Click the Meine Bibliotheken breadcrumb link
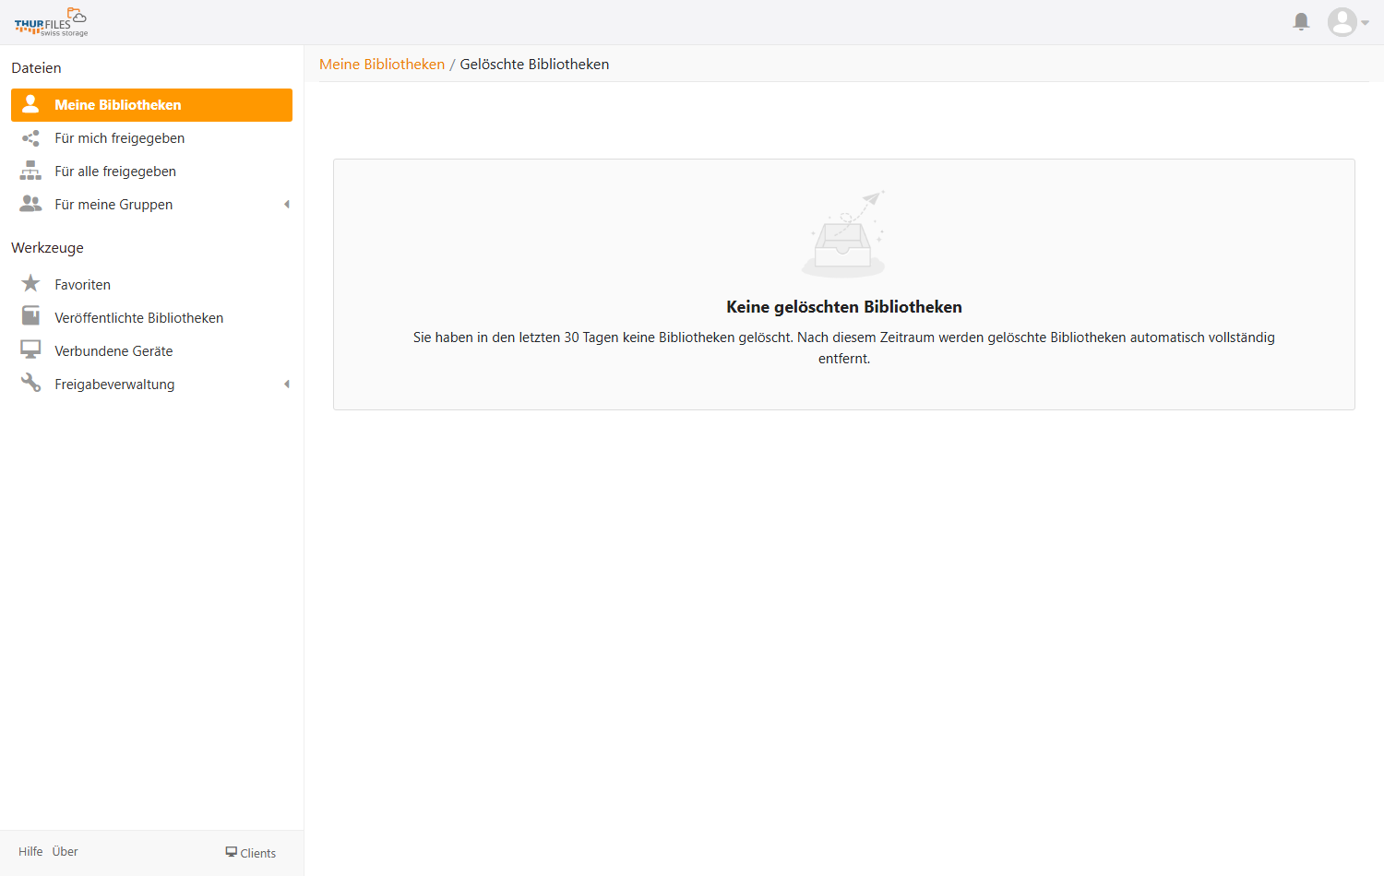The height and width of the screenshot is (876, 1384). [382, 65]
